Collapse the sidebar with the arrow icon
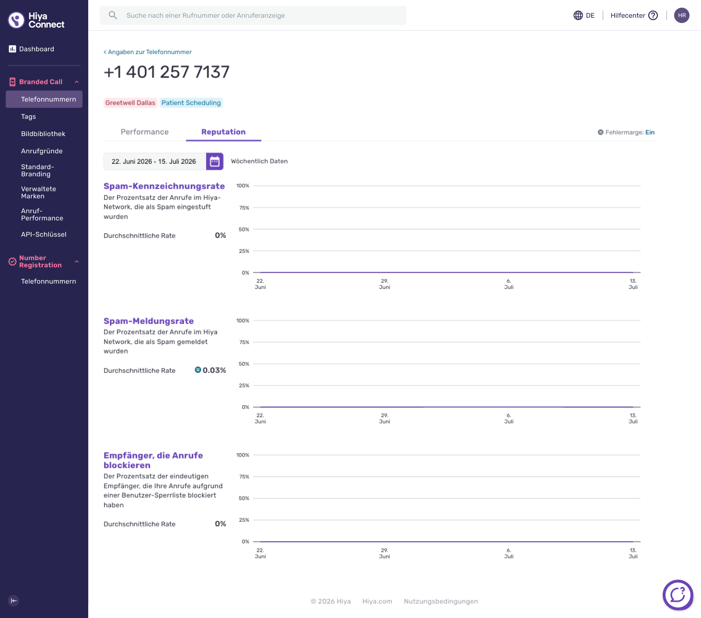The image size is (701, 618). [13, 601]
